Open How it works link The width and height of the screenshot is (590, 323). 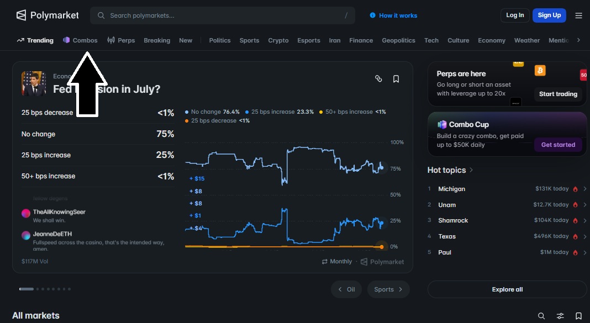[x=398, y=15]
